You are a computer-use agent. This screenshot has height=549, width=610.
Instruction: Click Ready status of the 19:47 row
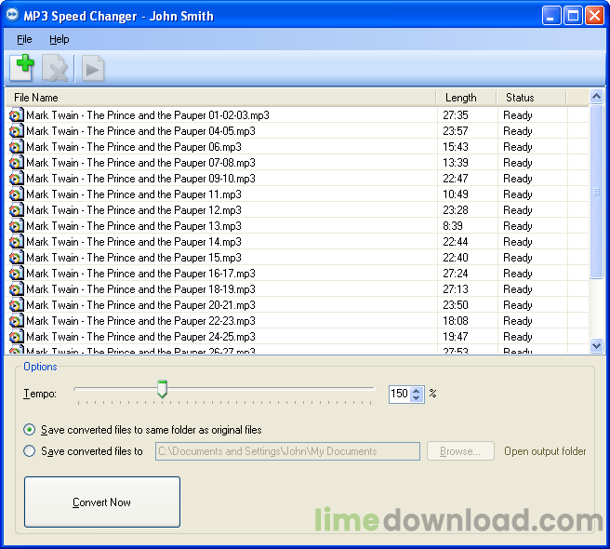click(518, 337)
